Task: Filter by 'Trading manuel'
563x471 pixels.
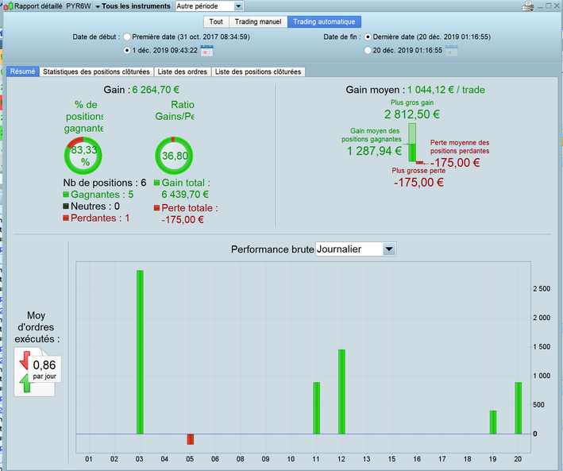Action: tap(258, 21)
